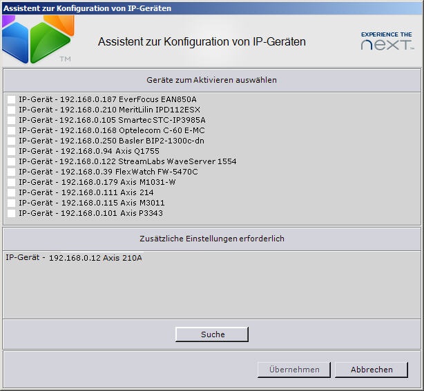Image resolution: width=424 pixels, height=391 pixels.
Task: Enable the StreamLabs WaveServer 1554 checkbox
Action: point(11,161)
